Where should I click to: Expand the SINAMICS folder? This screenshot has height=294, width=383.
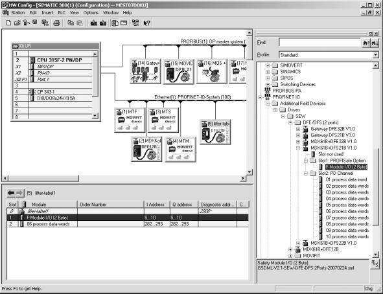(268, 72)
